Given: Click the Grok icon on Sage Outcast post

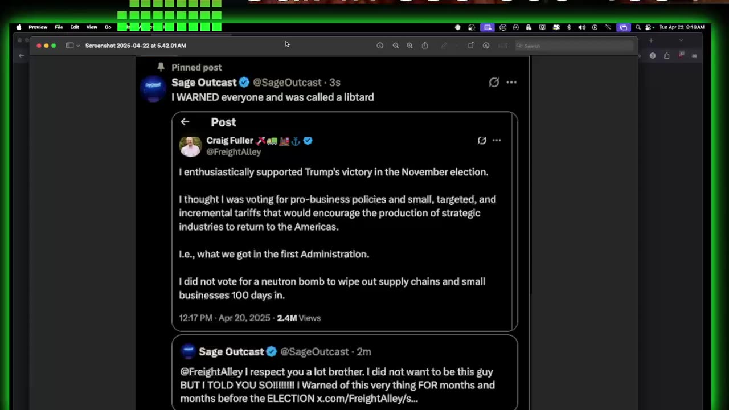Looking at the screenshot, I should pyautogui.click(x=494, y=82).
